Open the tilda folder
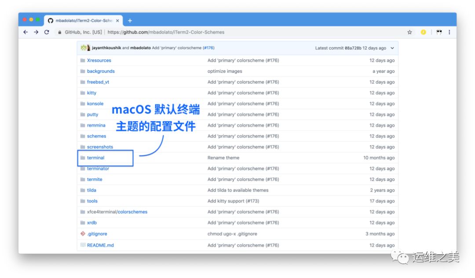 coord(91,190)
